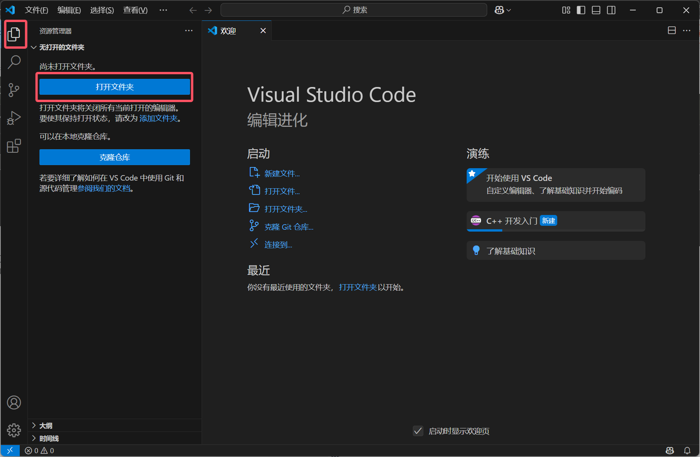Screen dimensions: 700x457
Task: Open the Explorer view in activity bar
Action: coord(14,34)
